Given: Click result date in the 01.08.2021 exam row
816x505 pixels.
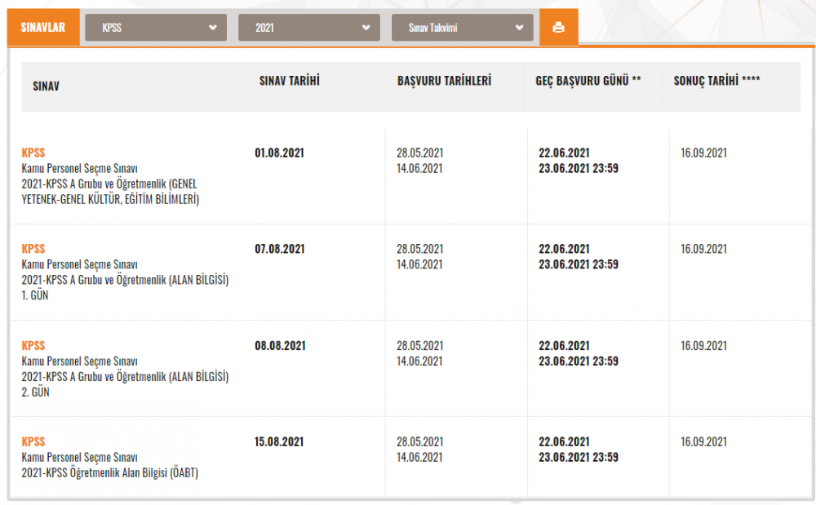Looking at the screenshot, I should tap(703, 153).
